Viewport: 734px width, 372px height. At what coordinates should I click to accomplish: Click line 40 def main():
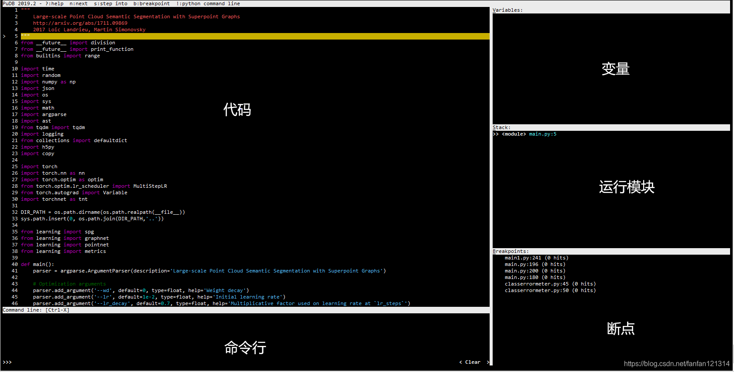(37, 264)
